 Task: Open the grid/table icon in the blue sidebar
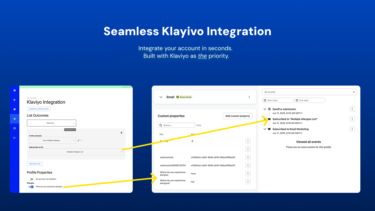tap(15, 109)
